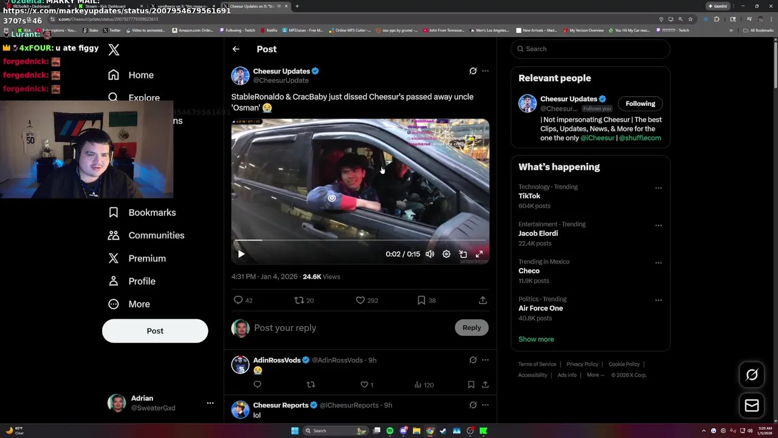Image resolution: width=778 pixels, height=438 pixels.
Task: Open the Netflix bookmark in the bookmarks bar
Action: point(269,30)
